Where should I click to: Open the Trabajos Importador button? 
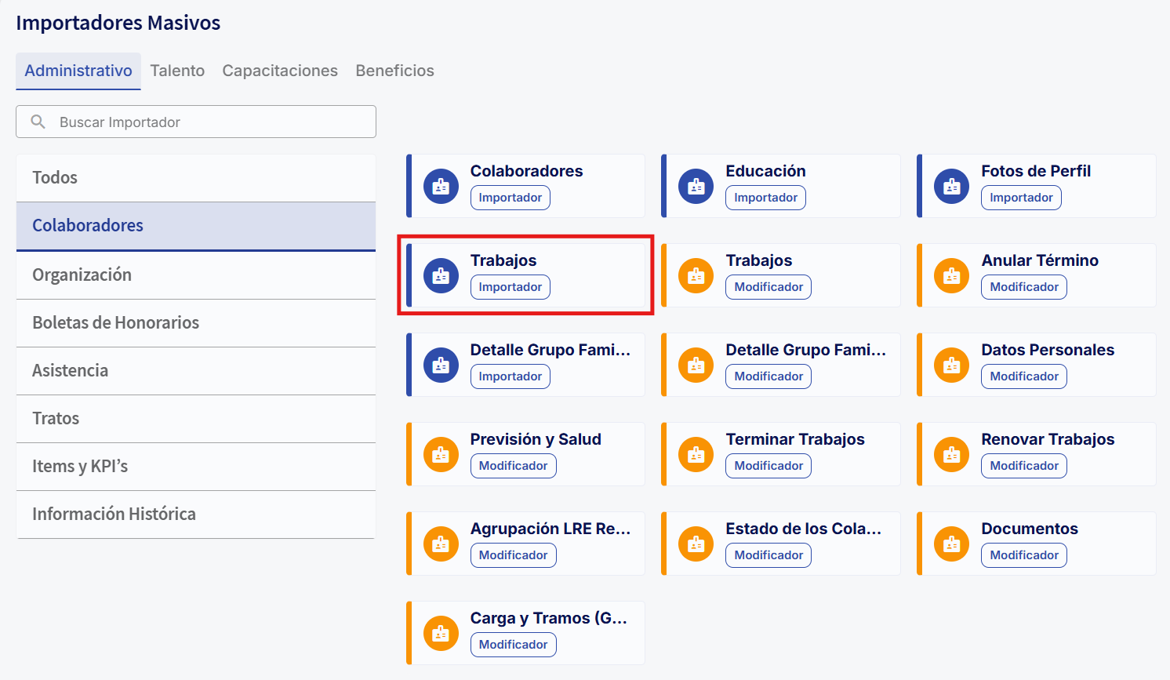tap(510, 286)
